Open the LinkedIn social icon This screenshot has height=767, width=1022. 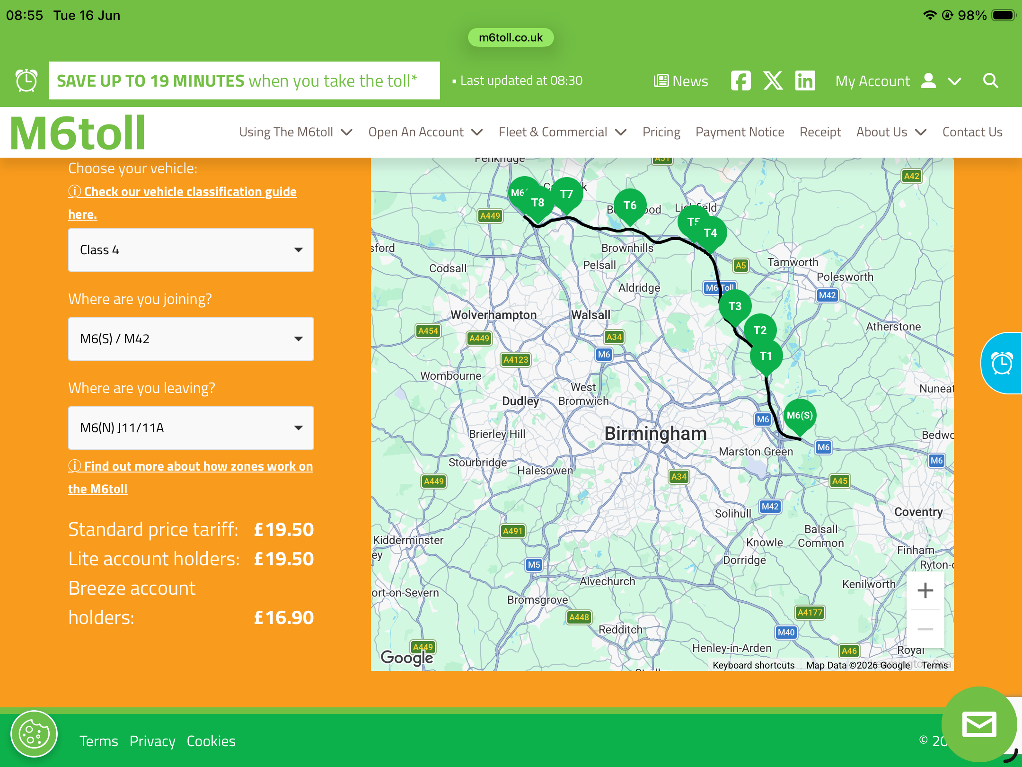805,81
